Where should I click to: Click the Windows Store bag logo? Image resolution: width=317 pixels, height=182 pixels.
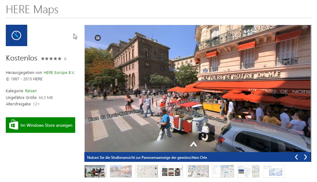pos(13,125)
